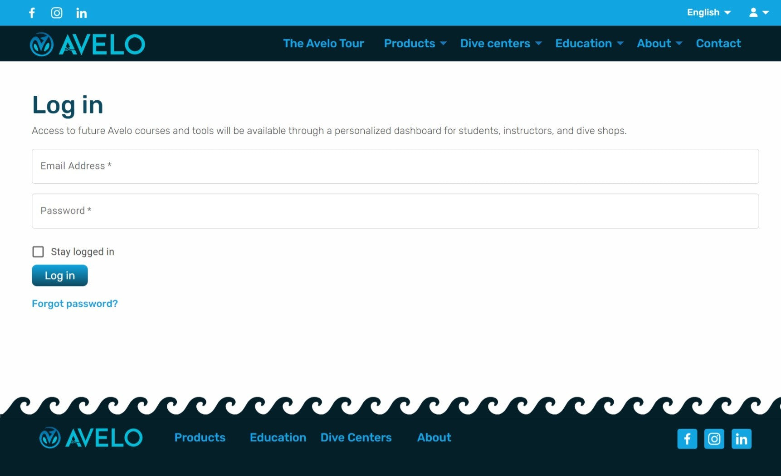Image resolution: width=781 pixels, height=476 pixels.
Task: Focus the Email Address input field
Action: pos(395,167)
